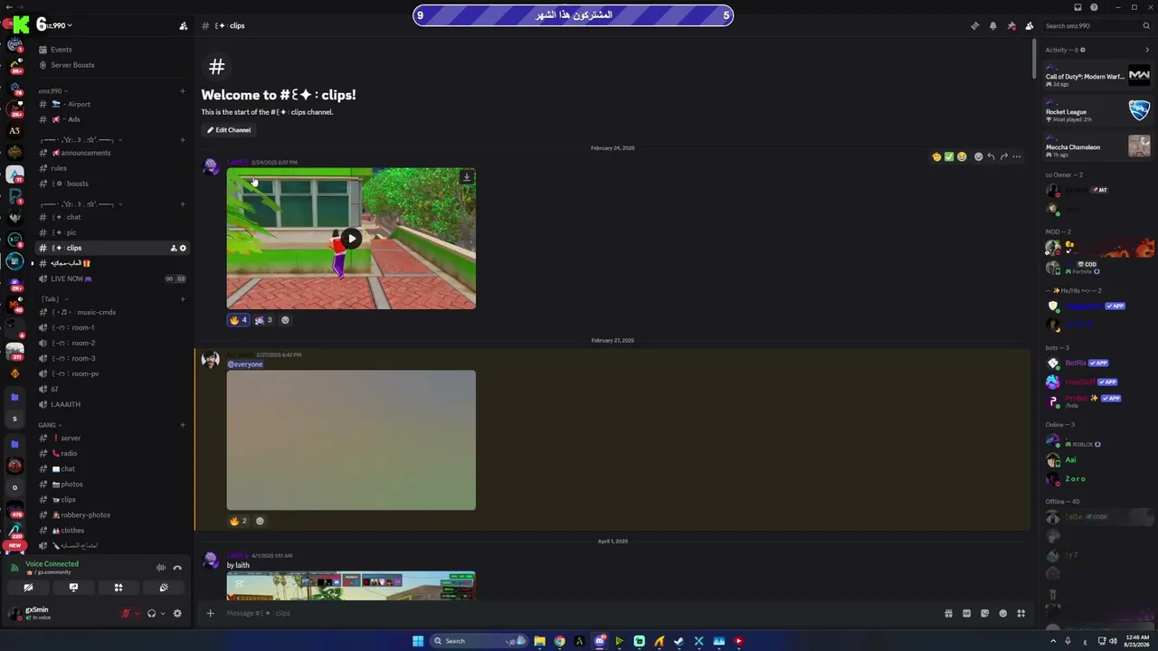Open the Windows Start menu

point(417,641)
